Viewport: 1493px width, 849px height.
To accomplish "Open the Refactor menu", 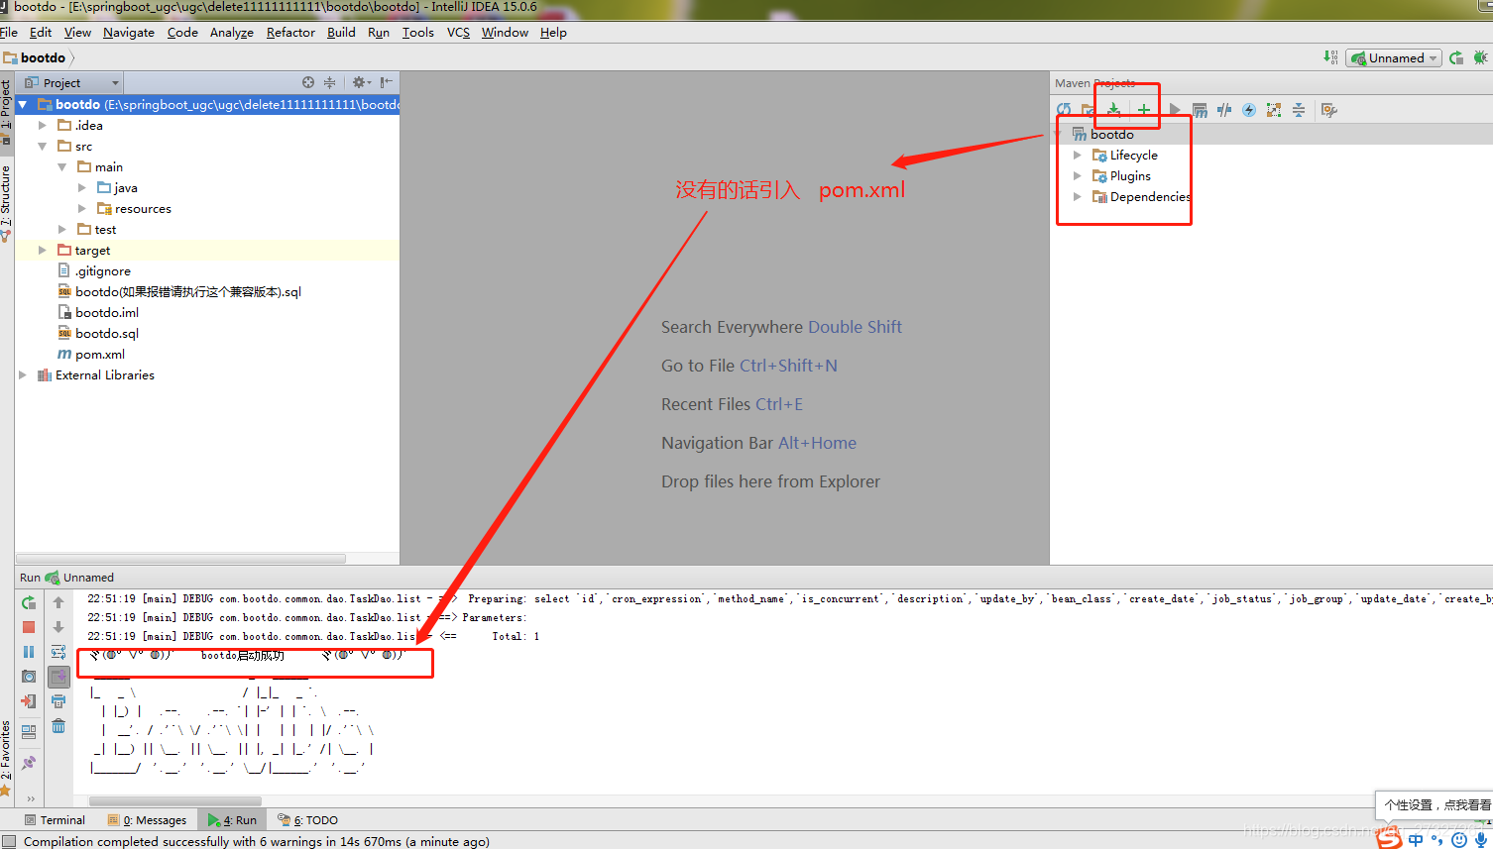I will pos(290,33).
